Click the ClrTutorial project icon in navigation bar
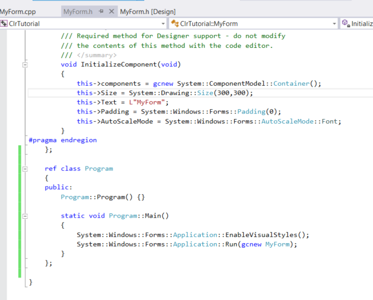The height and width of the screenshot is (300, 373). pyautogui.click(x=4, y=24)
